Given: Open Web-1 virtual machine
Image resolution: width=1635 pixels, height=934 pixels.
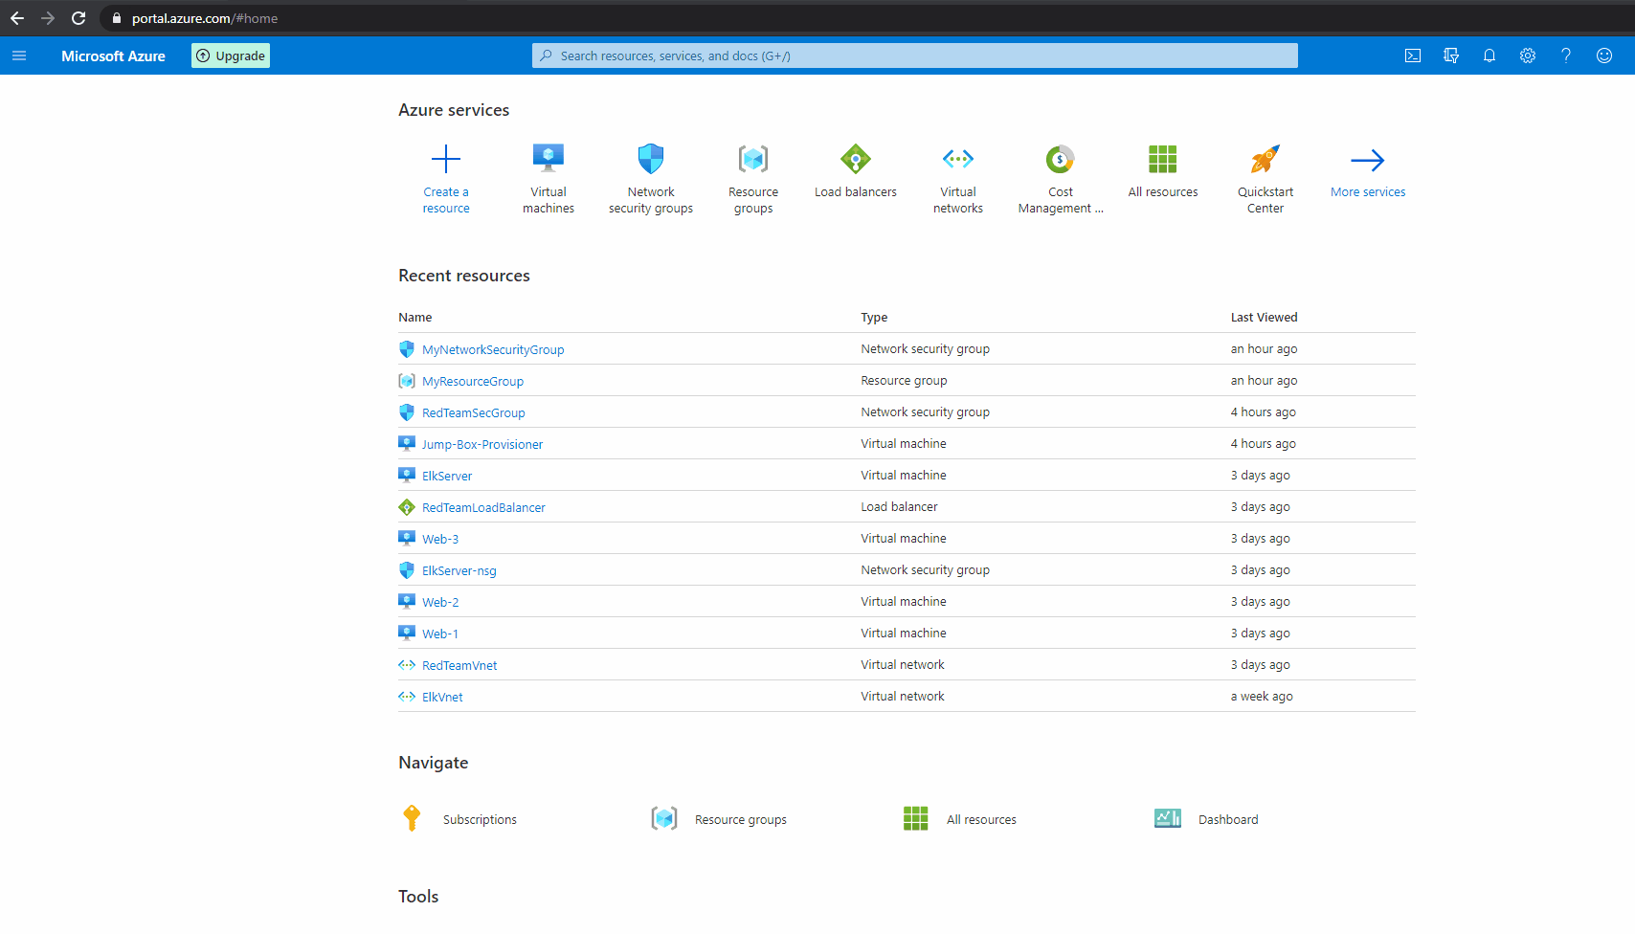Looking at the screenshot, I should [440, 634].
